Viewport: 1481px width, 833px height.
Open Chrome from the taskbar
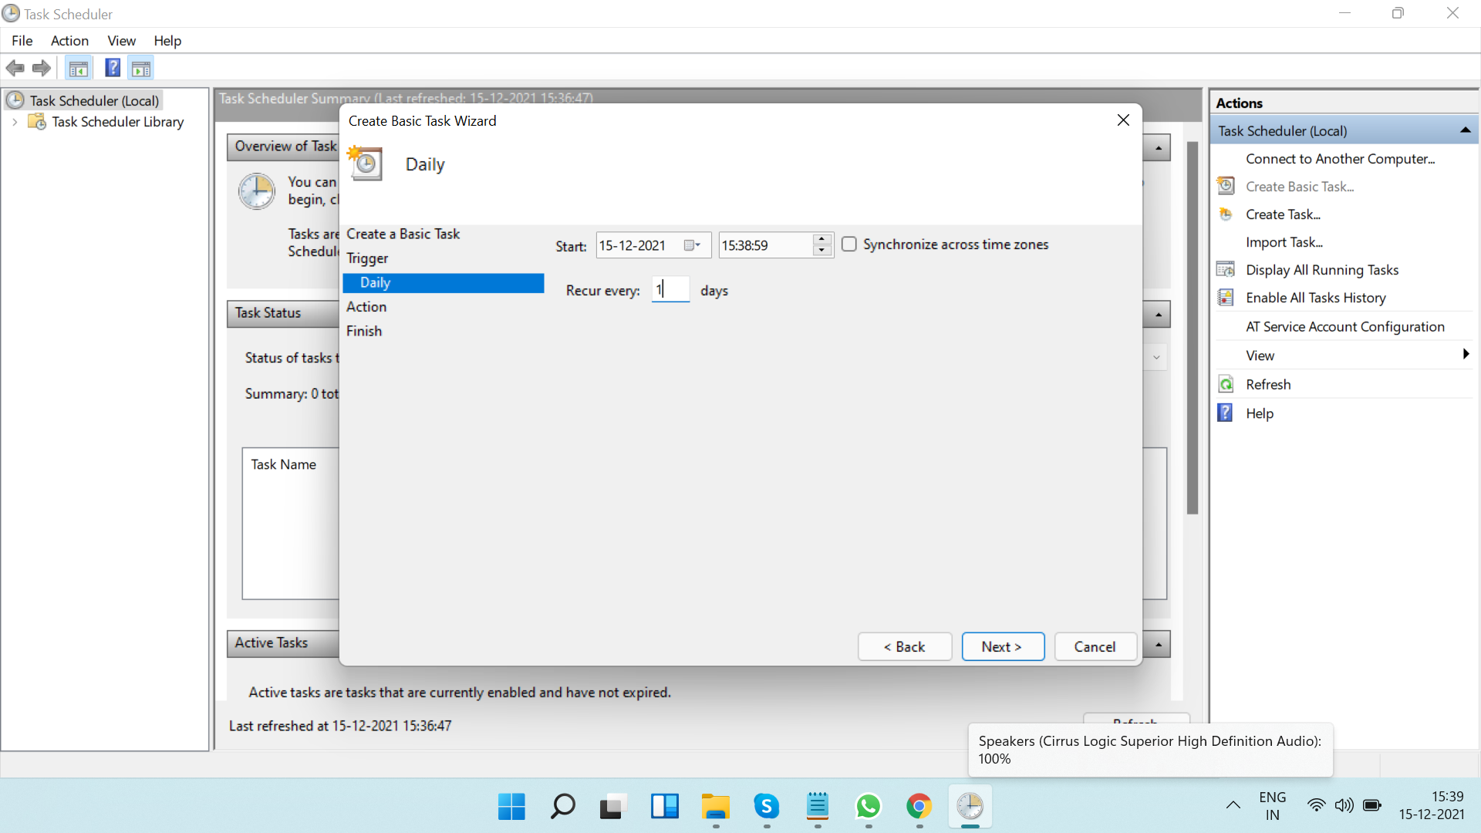click(x=919, y=807)
